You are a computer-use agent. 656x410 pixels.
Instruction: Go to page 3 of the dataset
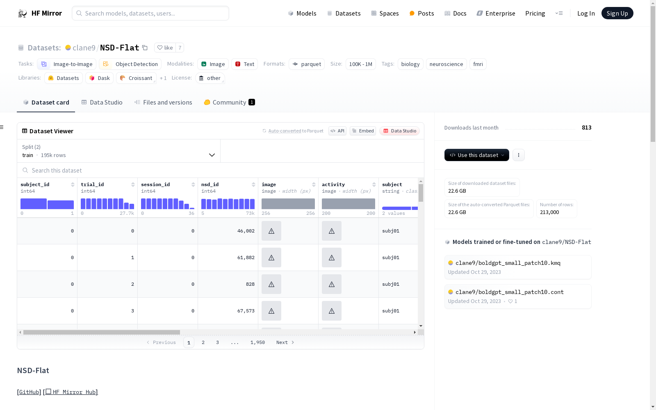(x=217, y=342)
